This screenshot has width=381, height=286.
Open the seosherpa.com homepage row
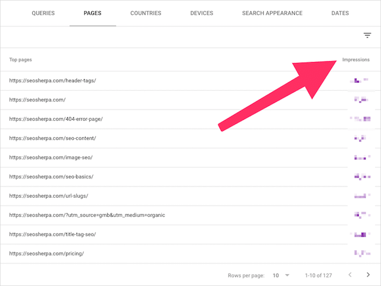pos(190,100)
